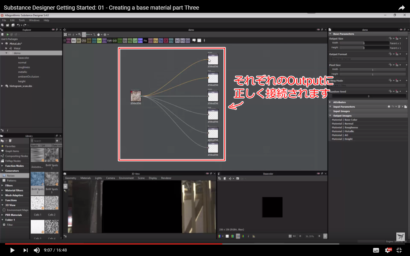Open the Materials menu in 3D View
The width and height of the screenshot is (410, 256).
85,178
